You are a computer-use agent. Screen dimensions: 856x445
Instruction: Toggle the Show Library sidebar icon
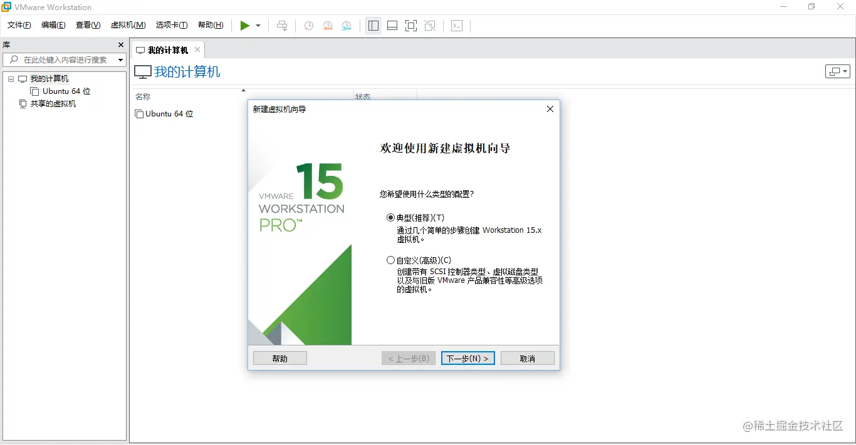tap(373, 26)
